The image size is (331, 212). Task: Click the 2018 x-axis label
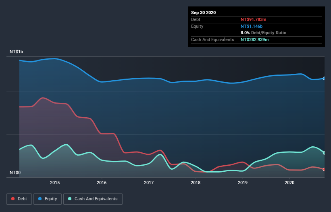(196, 183)
